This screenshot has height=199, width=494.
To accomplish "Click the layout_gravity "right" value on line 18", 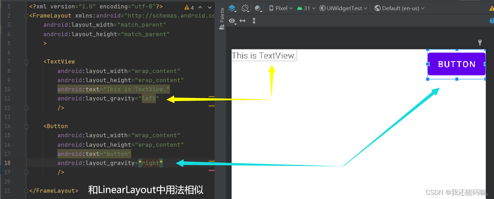I will [x=151, y=163].
